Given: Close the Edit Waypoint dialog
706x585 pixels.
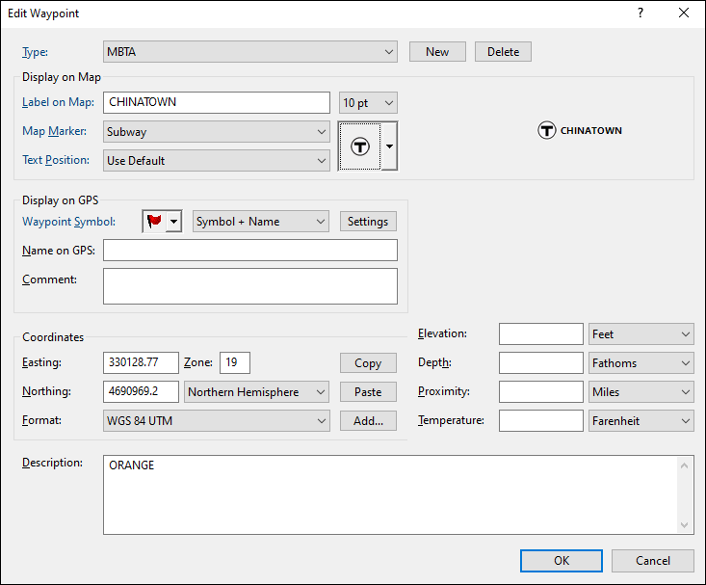Looking at the screenshot, I should 684,13.
